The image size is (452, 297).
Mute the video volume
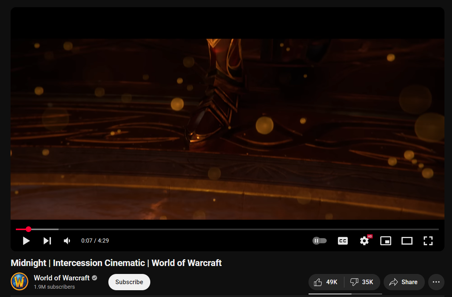point(67,241)
